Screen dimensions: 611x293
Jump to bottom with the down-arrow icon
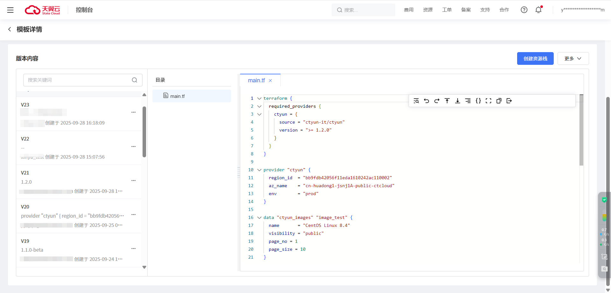pos(457,101)
